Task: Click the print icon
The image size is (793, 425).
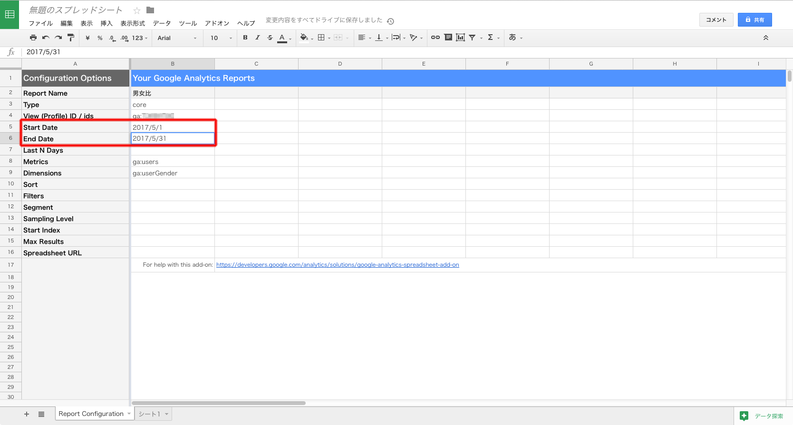Action: click(x=33, y=38)
